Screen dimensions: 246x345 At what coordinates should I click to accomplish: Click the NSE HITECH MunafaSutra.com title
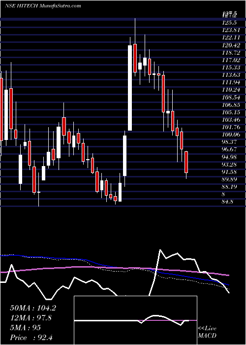tap(43, 6)
